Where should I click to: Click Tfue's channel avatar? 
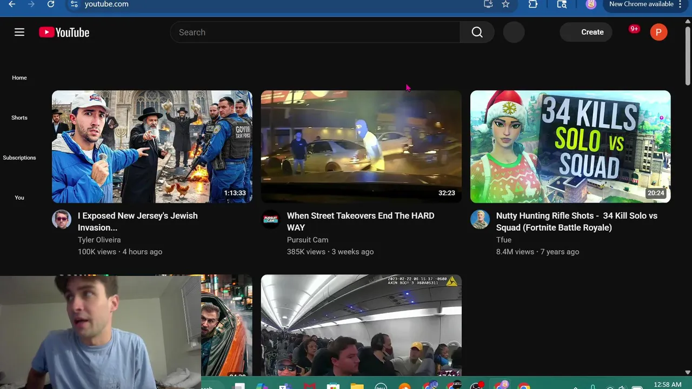pos(480,219)
